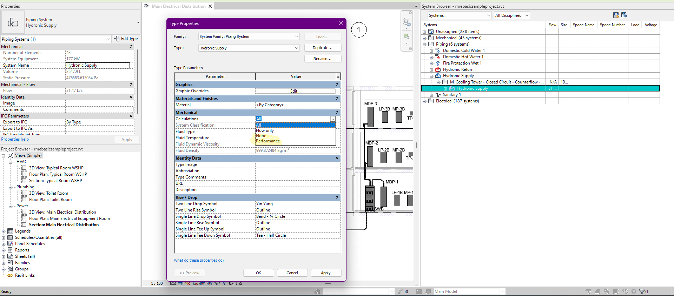
Task: Click the Duplicate... button
Action: click(322, 48)
